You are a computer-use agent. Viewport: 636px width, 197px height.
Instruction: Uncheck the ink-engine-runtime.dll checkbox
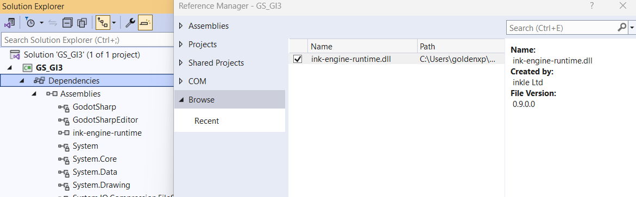click(298, 59)
